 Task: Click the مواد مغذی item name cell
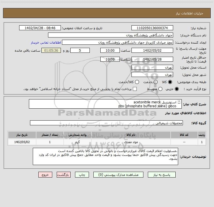pyautogui.click(x=131, y=142)
